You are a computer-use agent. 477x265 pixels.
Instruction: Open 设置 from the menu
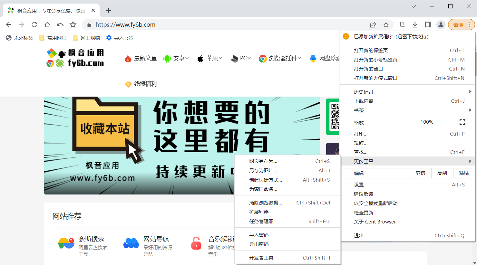[x=407, y=185]
